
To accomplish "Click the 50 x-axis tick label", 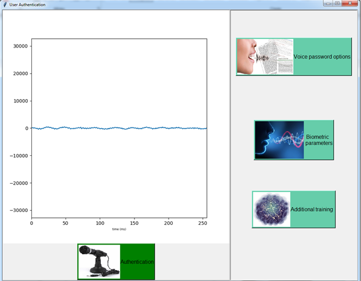I will [65, 223].
